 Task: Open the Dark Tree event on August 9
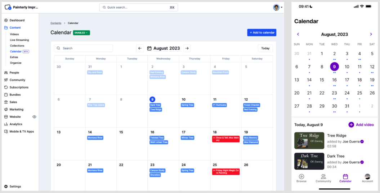[x=155, y=105]
